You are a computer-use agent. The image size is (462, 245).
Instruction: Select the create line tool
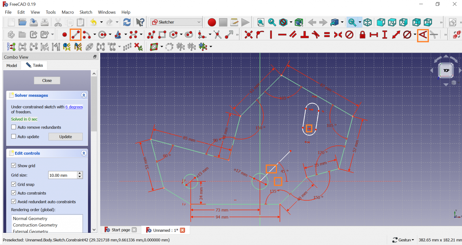[x=75, y=35]
